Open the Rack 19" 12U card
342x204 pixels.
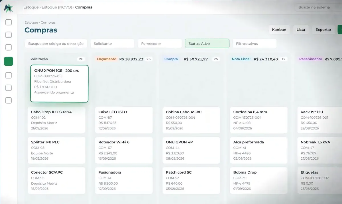point(320,120)
